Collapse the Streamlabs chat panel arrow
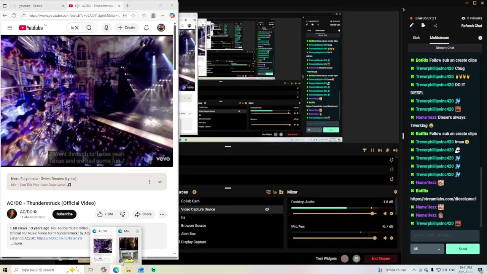This screenshot has height=274, width=487. tap(404, 10)
